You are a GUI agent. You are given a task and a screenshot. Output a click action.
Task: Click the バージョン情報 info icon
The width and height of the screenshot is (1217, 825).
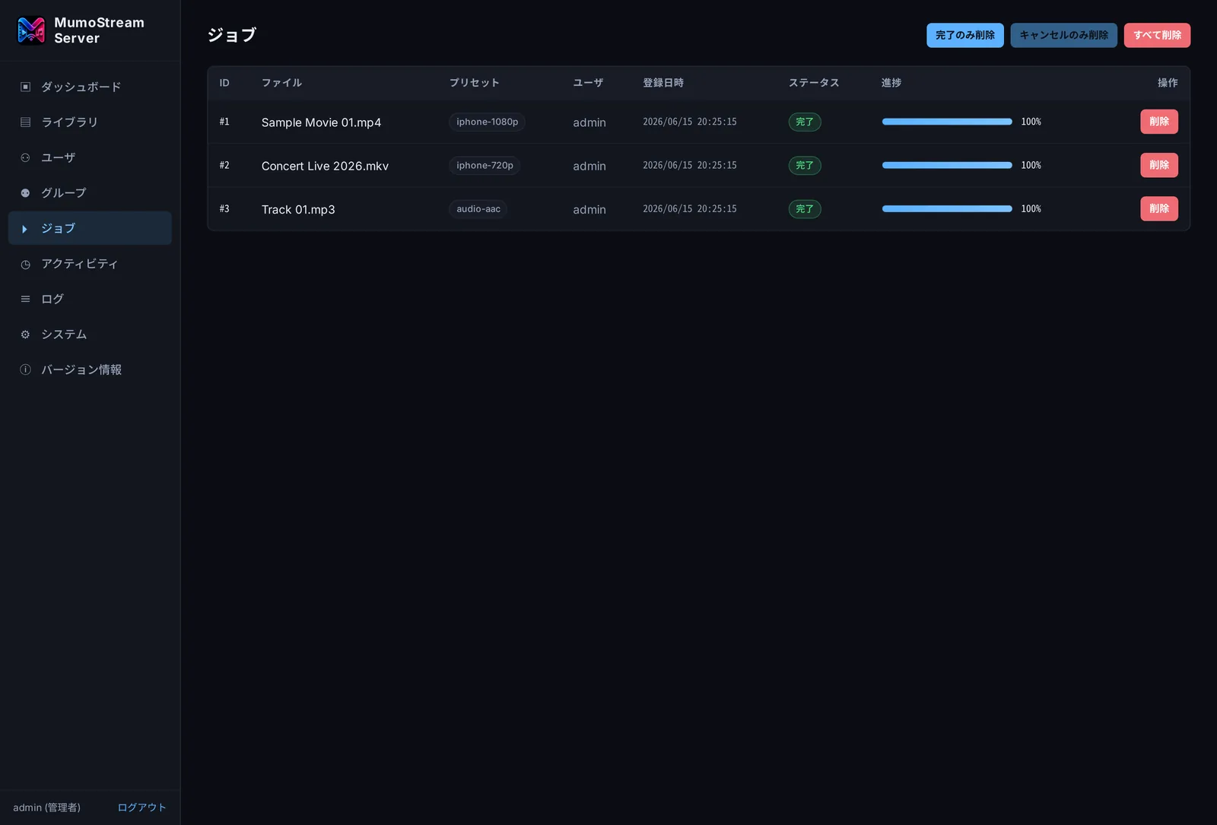25,370
